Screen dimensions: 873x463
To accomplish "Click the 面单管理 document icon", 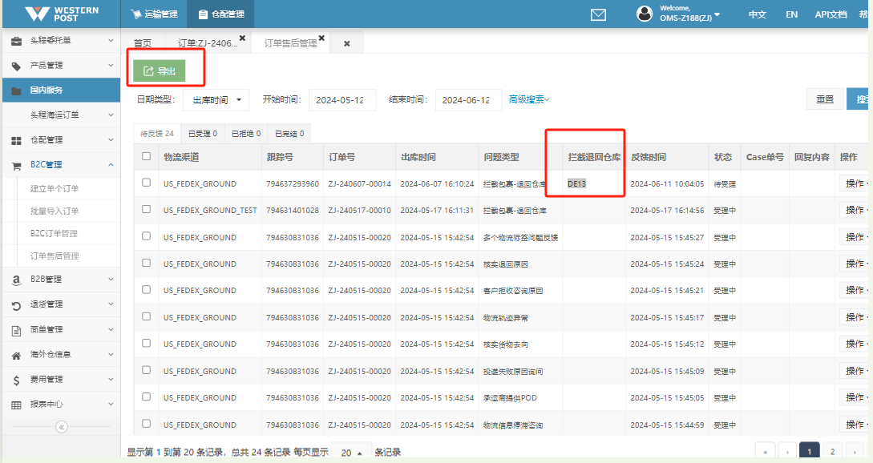I will pyautogui.click(x=16, y=330).
